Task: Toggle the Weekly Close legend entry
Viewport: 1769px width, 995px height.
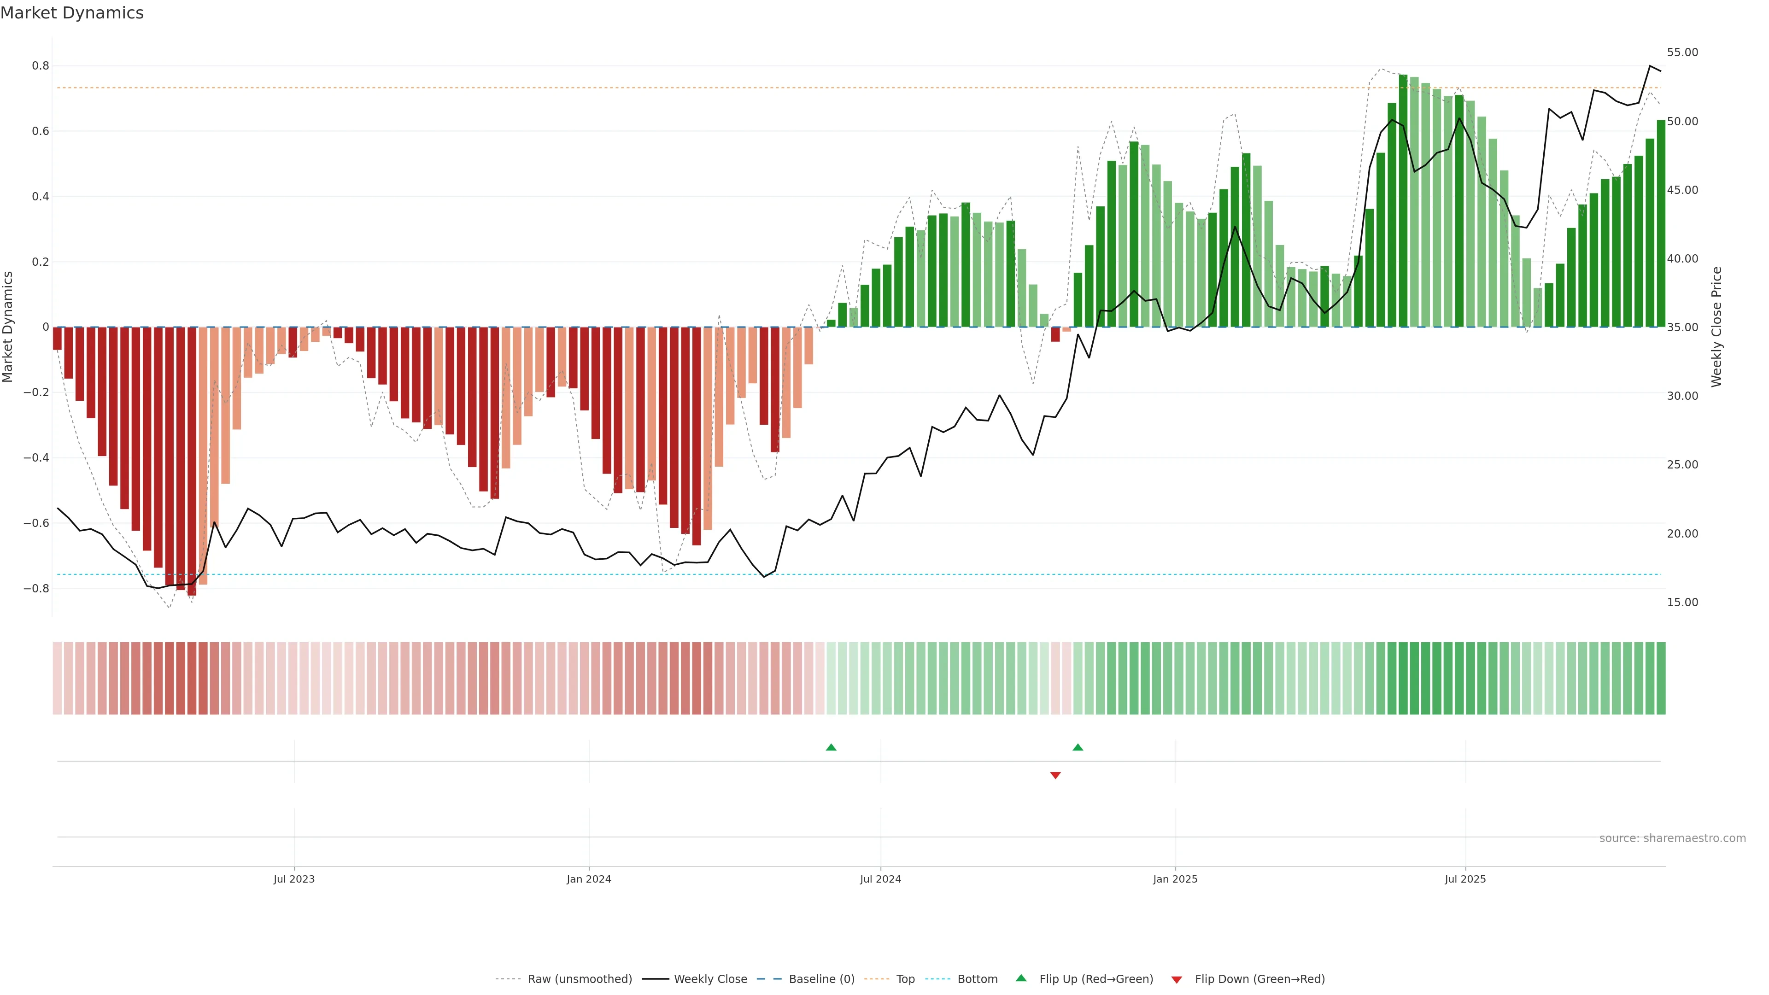Action: click(x=710, y=979)
